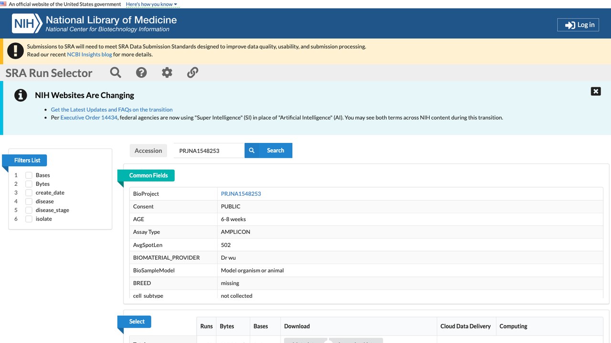Viewport: 611px width, 343px height.
Task: Open the help question mark icon
Action: 141,72
